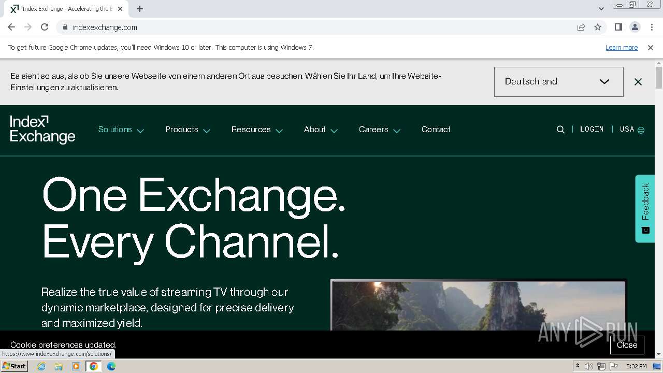Open the Chrome profile menu
Image resolution: width=663 pixels, height=373 pixels.
tap(635, 27)
